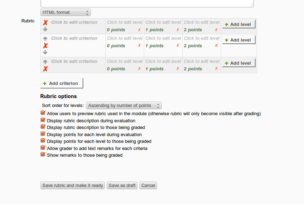The height and width of the screenshot is (204, 304).
Task: Add a level to the first criterion
Action: pos(239,24)
